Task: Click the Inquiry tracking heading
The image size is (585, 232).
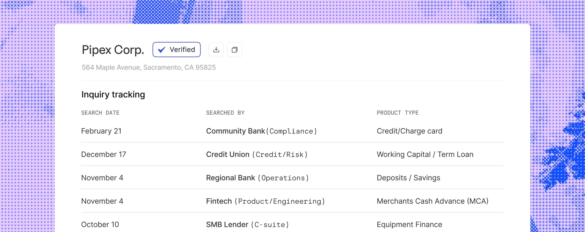Action: pos(113,95)
